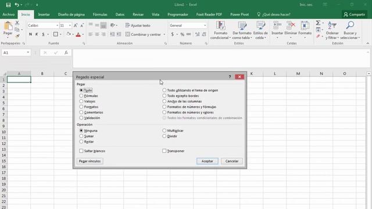Switch to the Diseño de página tab
The height and width of the screenshot is (209, 372).
[x=71, y=15]
